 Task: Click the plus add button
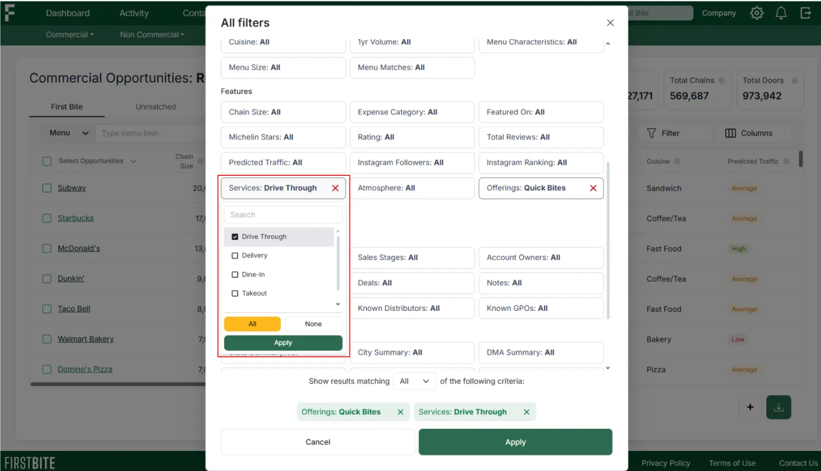(x=750, y=407)
